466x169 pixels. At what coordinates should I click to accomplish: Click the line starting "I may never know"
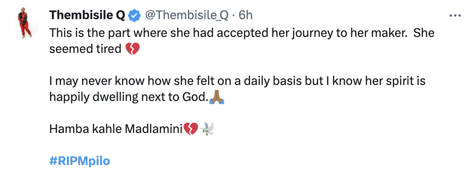[x=237, y=81]
